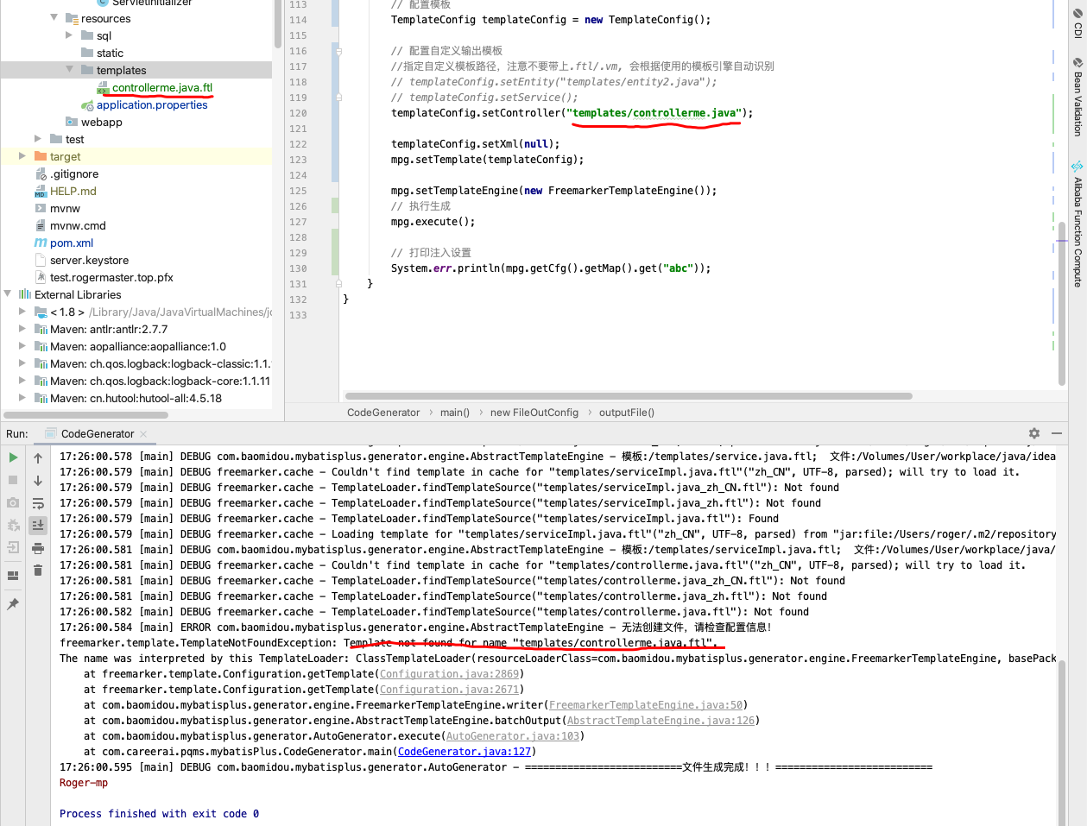Toggle scroll to end of console

pos(38,525)
